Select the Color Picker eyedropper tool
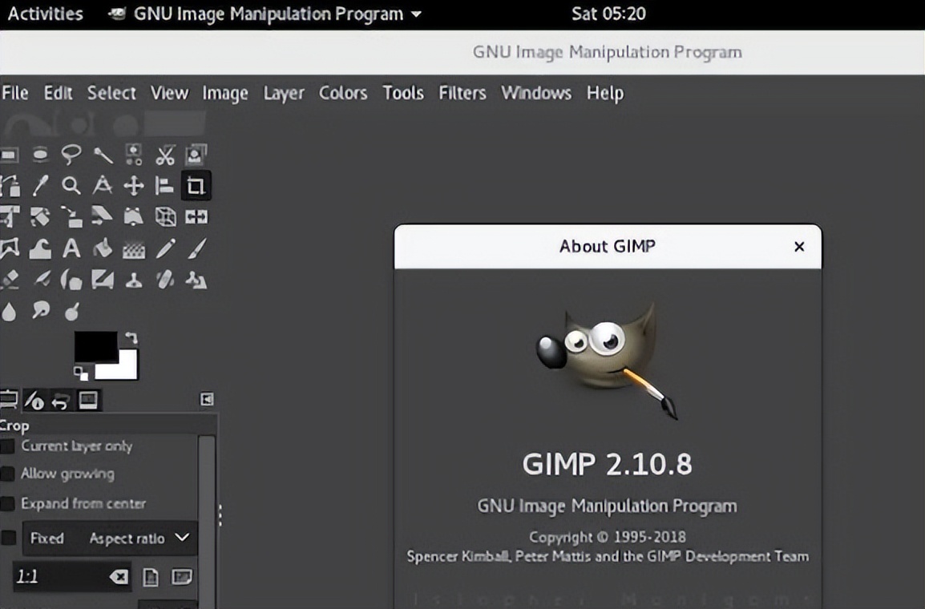Viewport: 925px width, 609px height. [x=40, y=187]
